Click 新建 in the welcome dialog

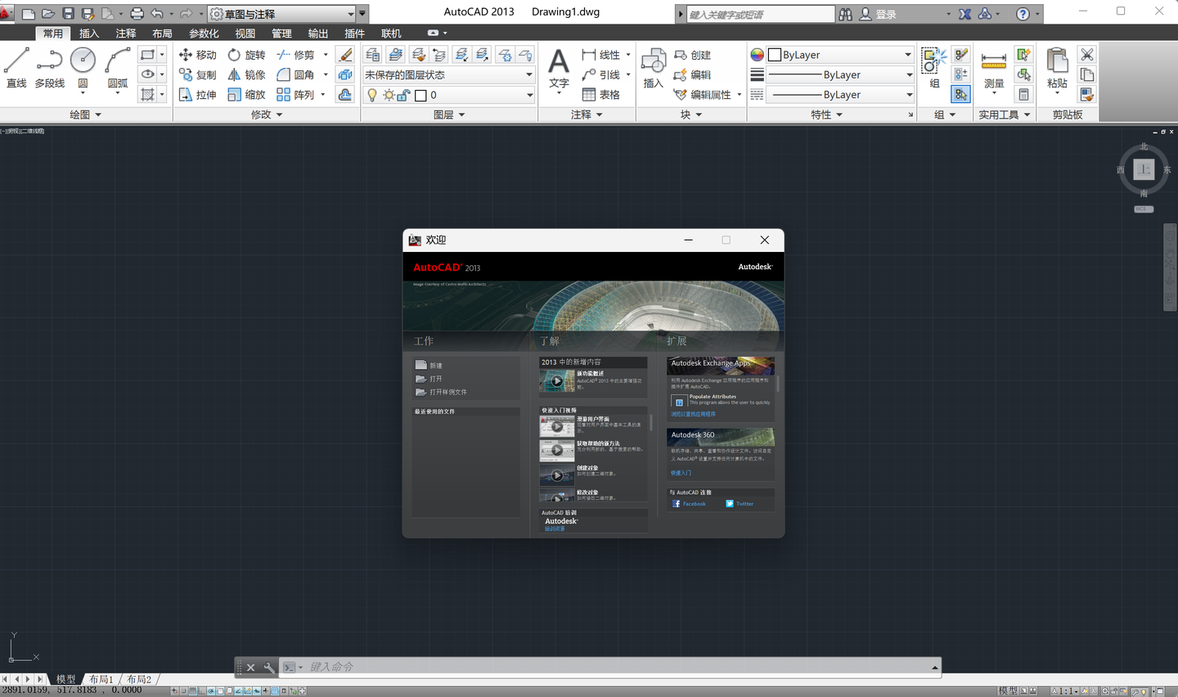pos(429,366)
